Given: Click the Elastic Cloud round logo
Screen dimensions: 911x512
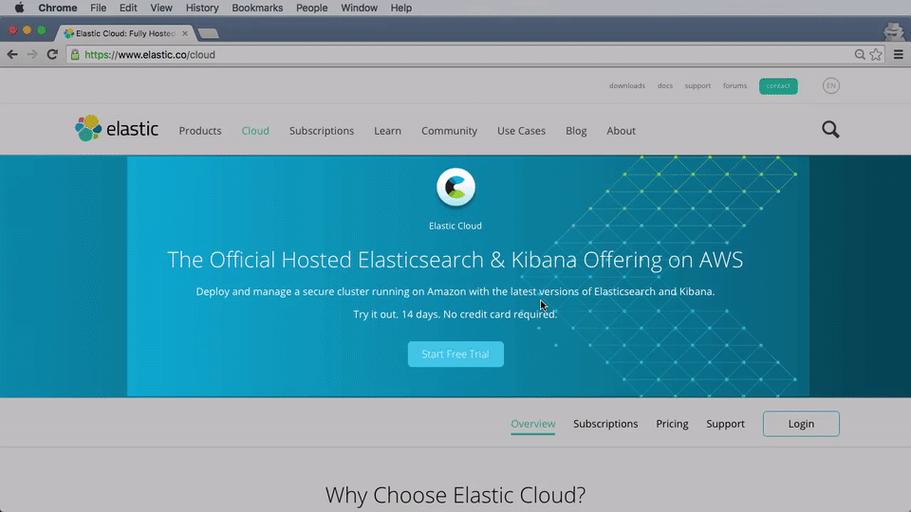Looking at the screenshot, I should click(455, 187).
